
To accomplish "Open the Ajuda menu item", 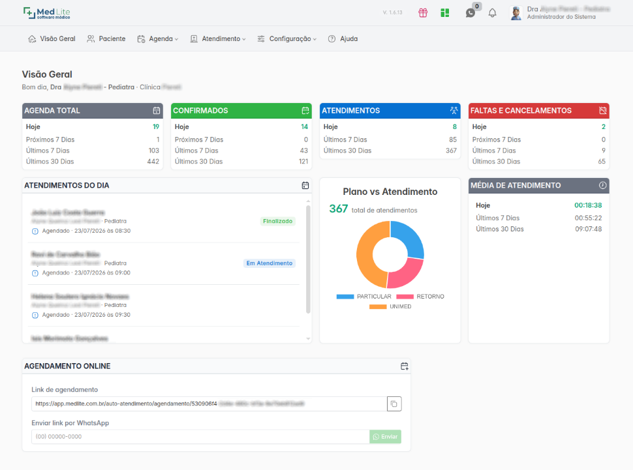I will pos(343,38).
